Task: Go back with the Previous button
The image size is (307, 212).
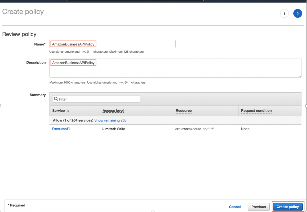Action: tap(259, 207)
